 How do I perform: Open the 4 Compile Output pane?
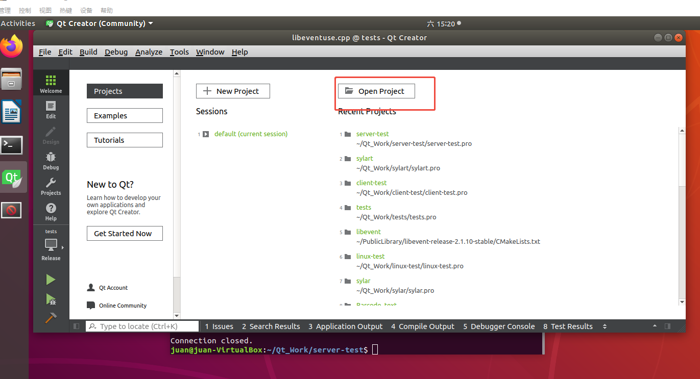(423, 326)
